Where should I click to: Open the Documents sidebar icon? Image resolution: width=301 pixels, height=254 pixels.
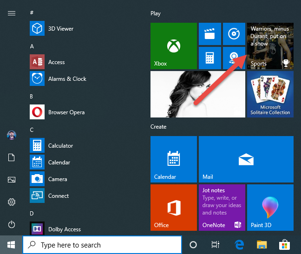tap(12, 157)
